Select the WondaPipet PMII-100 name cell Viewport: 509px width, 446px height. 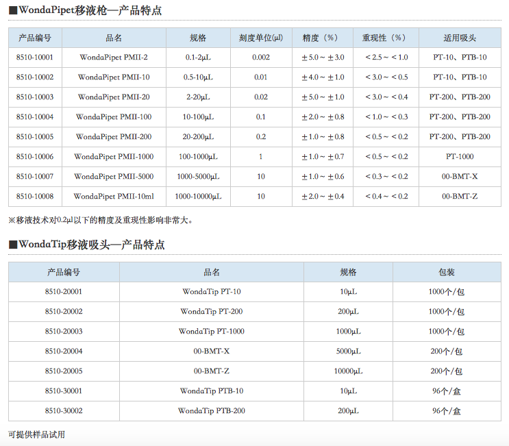114,117
